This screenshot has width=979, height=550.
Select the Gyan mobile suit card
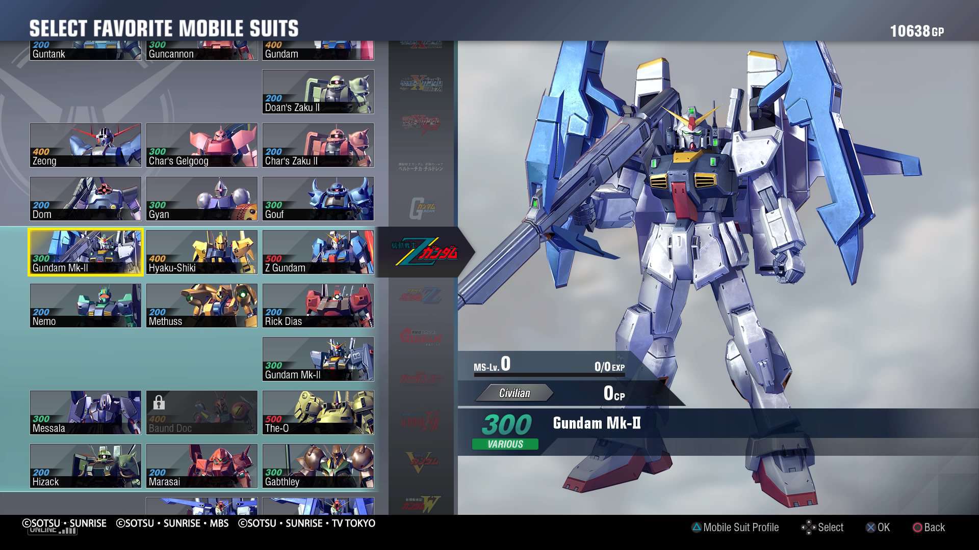point(202,199)
